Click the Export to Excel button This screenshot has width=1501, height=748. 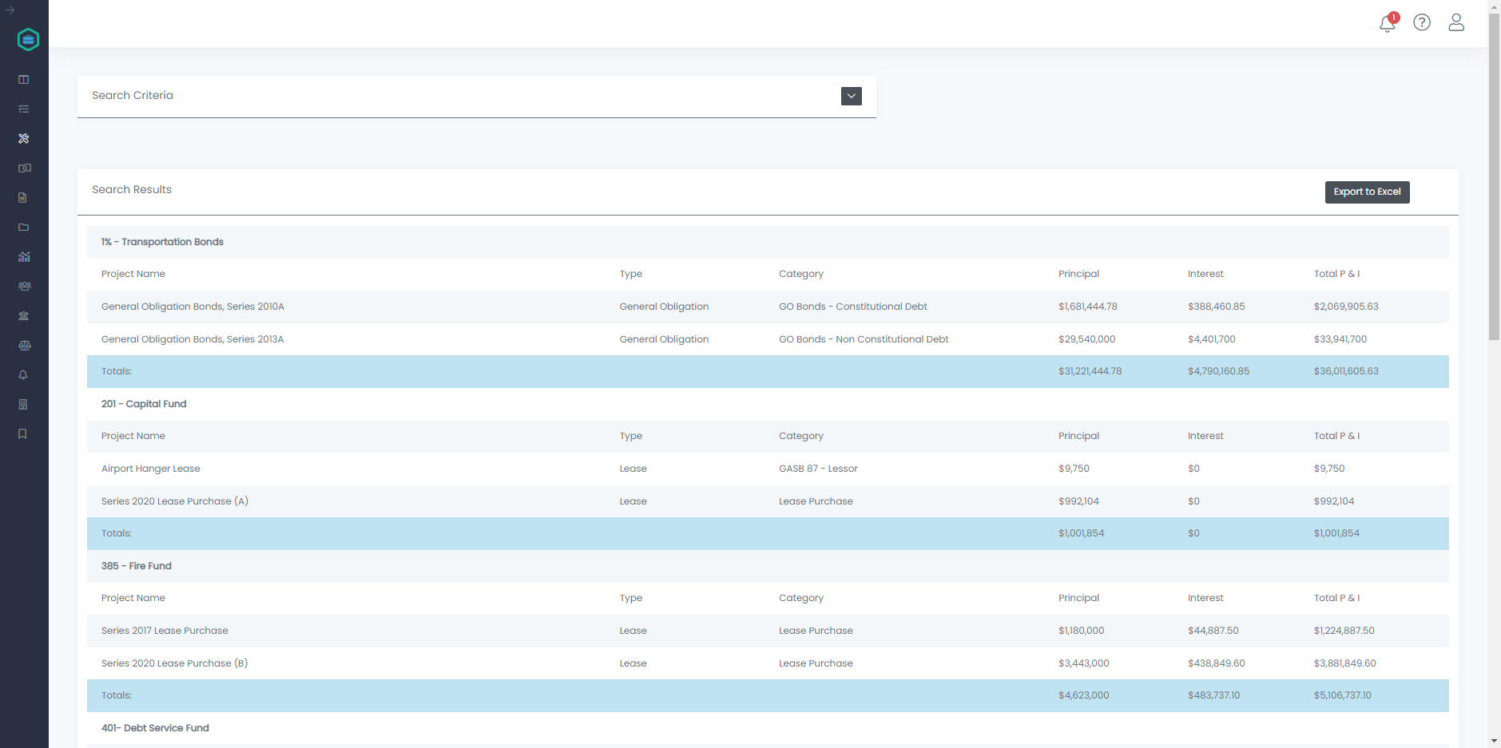(x=1367, y=192)
